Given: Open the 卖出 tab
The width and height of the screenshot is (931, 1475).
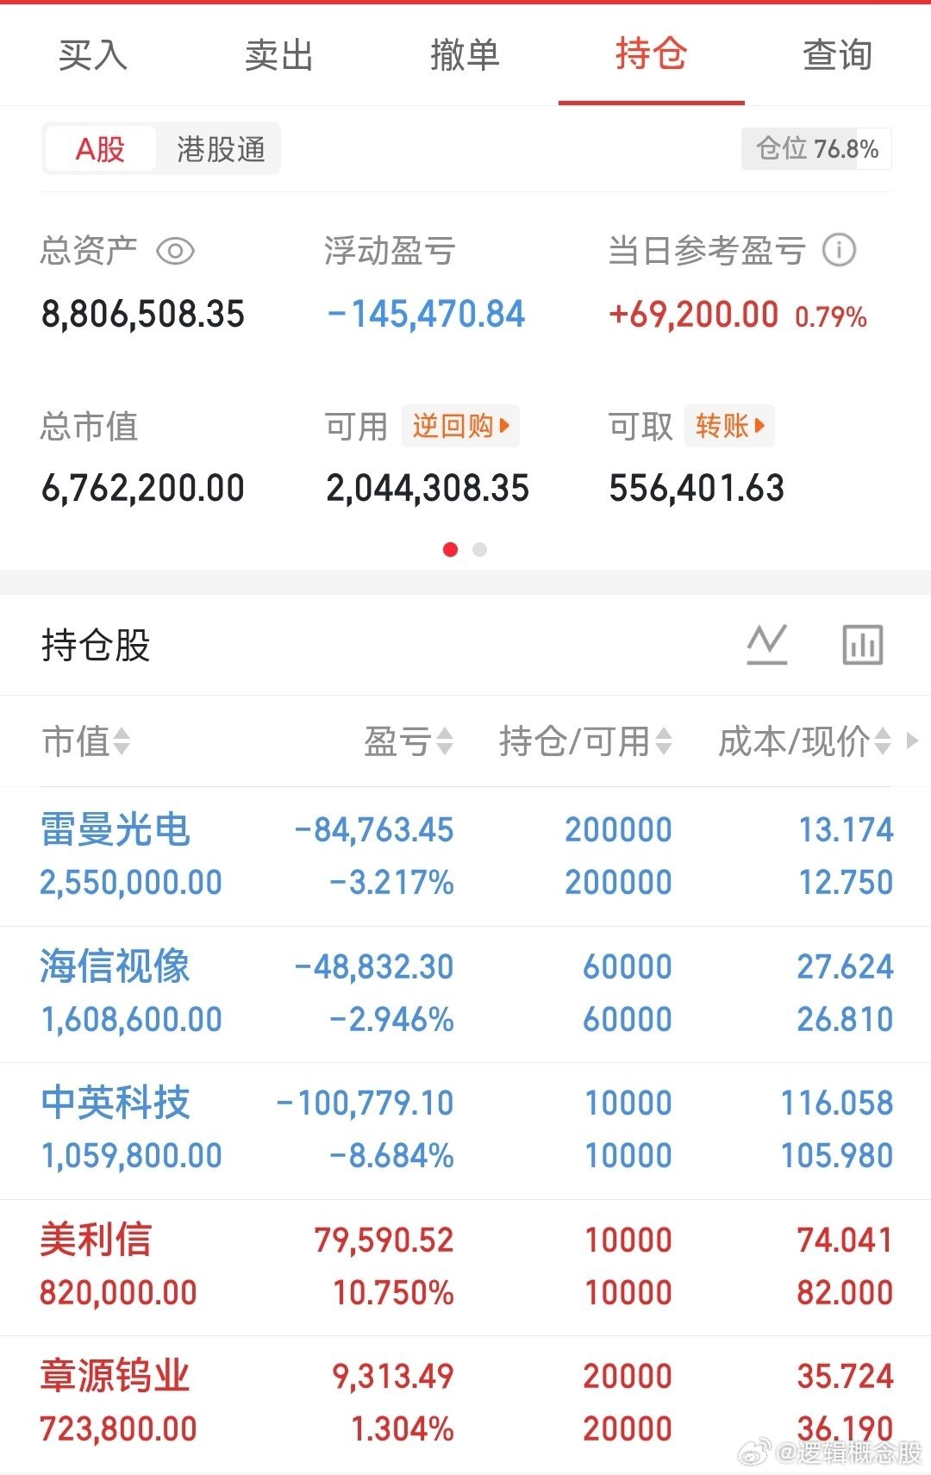Looking at the screenshot, I should point(279,55).
